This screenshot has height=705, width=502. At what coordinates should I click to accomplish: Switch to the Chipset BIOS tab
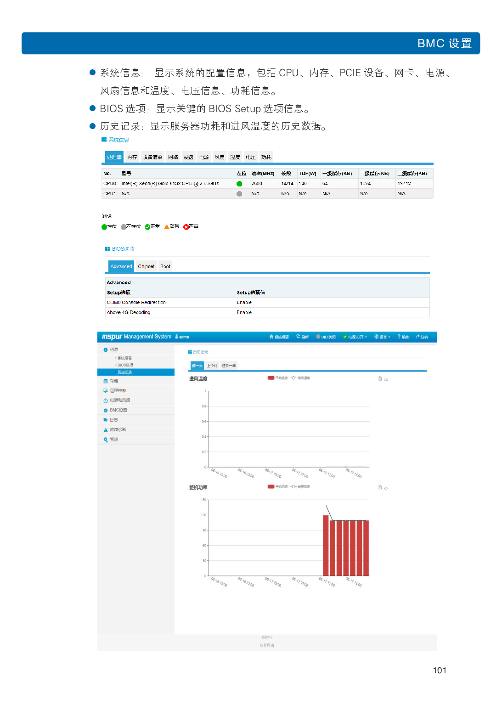point(146,266)
